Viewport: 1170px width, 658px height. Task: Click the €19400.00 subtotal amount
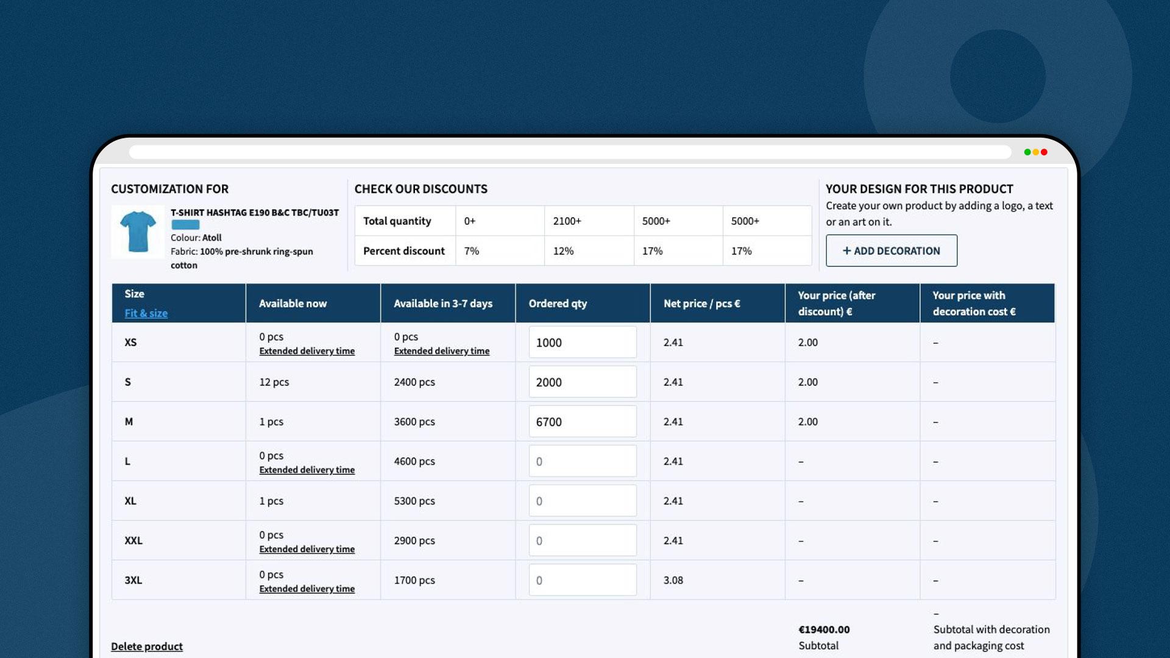coord(824,629)
